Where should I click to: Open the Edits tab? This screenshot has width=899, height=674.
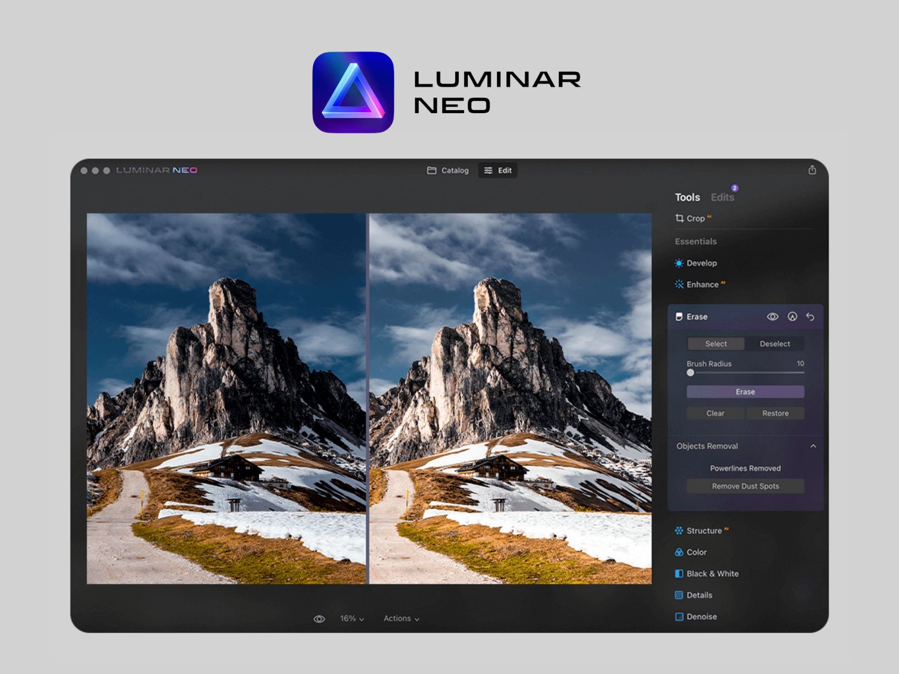722,197
